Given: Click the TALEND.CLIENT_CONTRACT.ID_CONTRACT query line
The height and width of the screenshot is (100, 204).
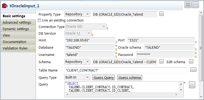Looking at the screenshot, I should coord(101,87).
